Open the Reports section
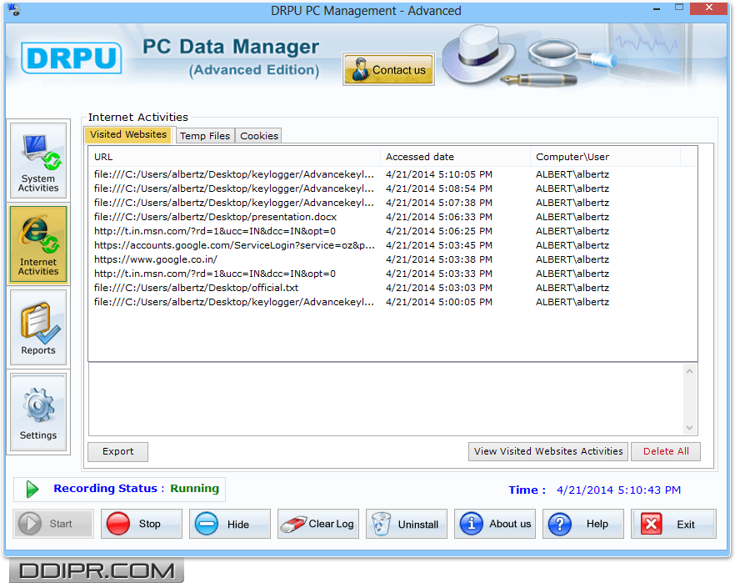Image resolution: width=735 pixels, height=583 pixels. coord(38,328)
